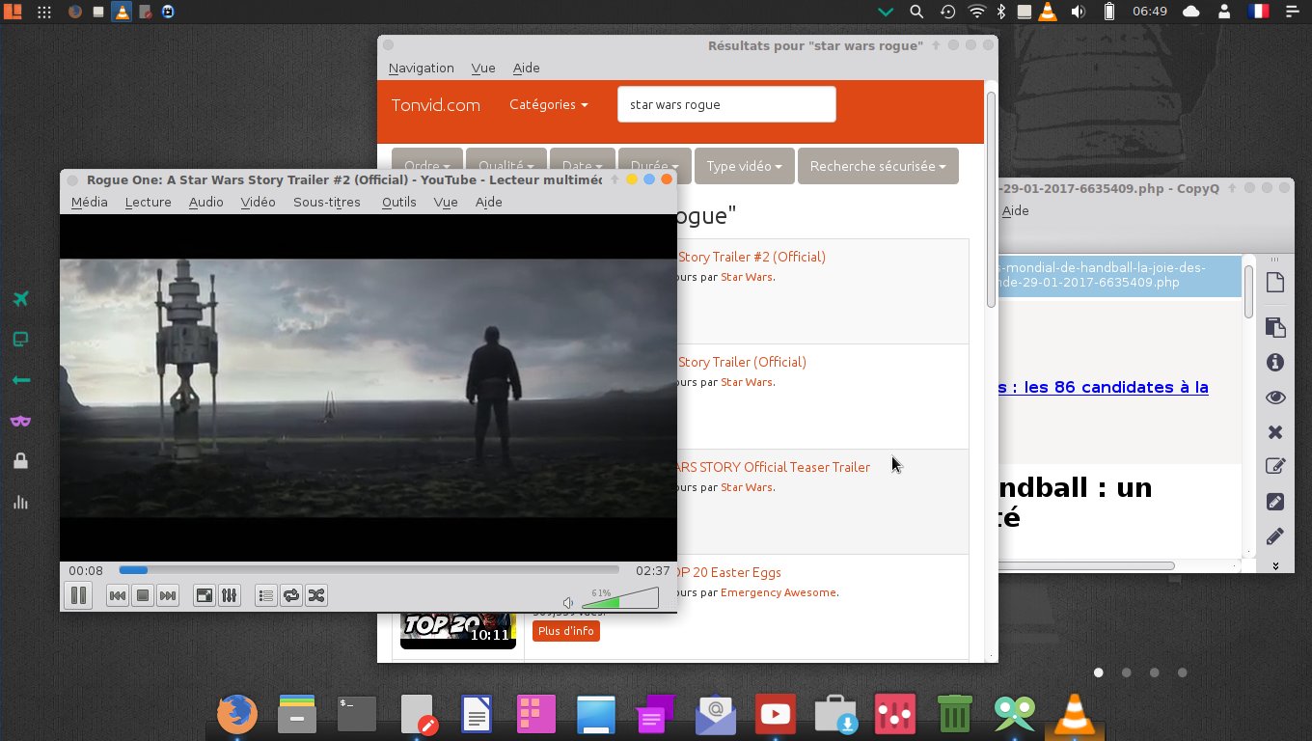This screenshot has width=1312, height=741.
Task: Expand the Type vidéo filter dropdown
Action: [745, 166]
